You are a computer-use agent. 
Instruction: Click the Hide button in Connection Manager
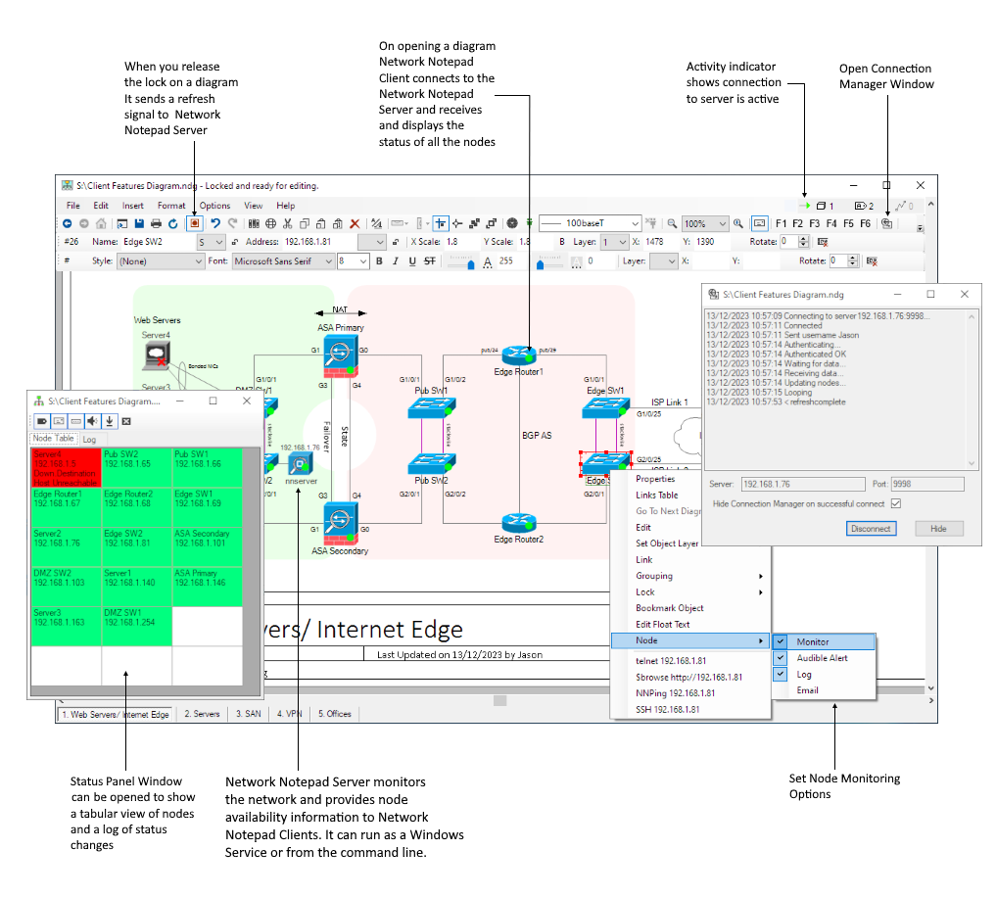click(939, 529)
